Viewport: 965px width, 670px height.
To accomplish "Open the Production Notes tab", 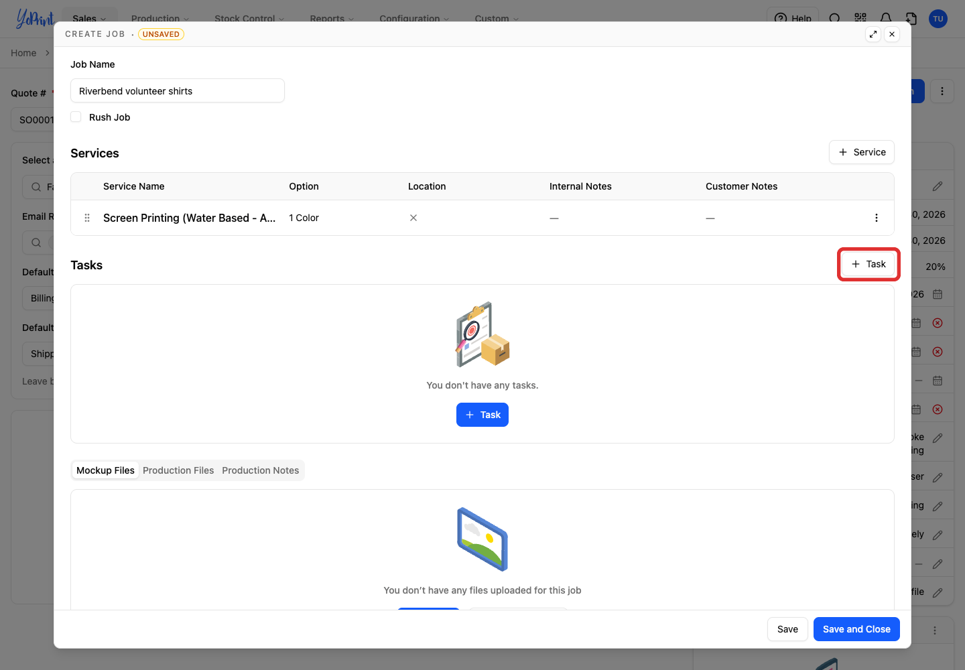I will [261, 470].
